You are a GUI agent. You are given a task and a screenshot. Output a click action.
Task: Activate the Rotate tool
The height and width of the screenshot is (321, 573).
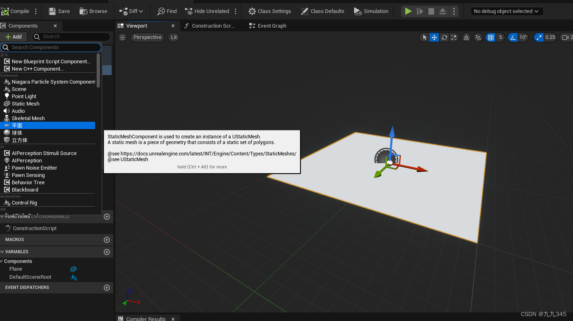tap(444, 37)
